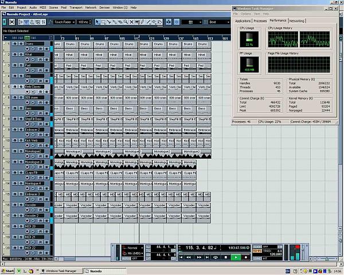Screen dimensions: 344x275
Task: Switch to the Processes tab in Task Manager
Action: [x=260, y=21]
